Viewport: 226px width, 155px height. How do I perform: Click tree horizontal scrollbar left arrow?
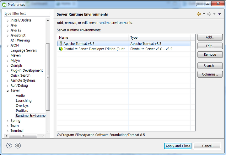pos(6,136)
